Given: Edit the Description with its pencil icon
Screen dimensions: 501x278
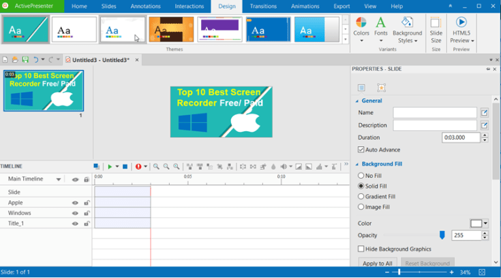Looking at the screenshot, I should tap(485, 125).
